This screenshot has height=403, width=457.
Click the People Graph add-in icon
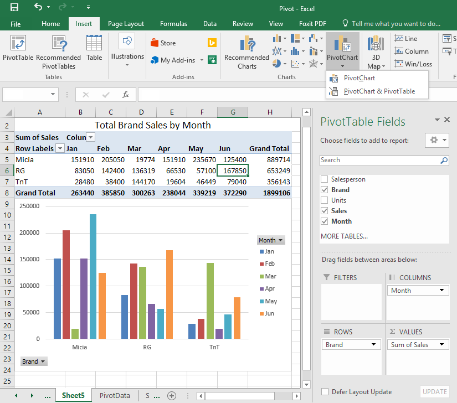[212, 60]
